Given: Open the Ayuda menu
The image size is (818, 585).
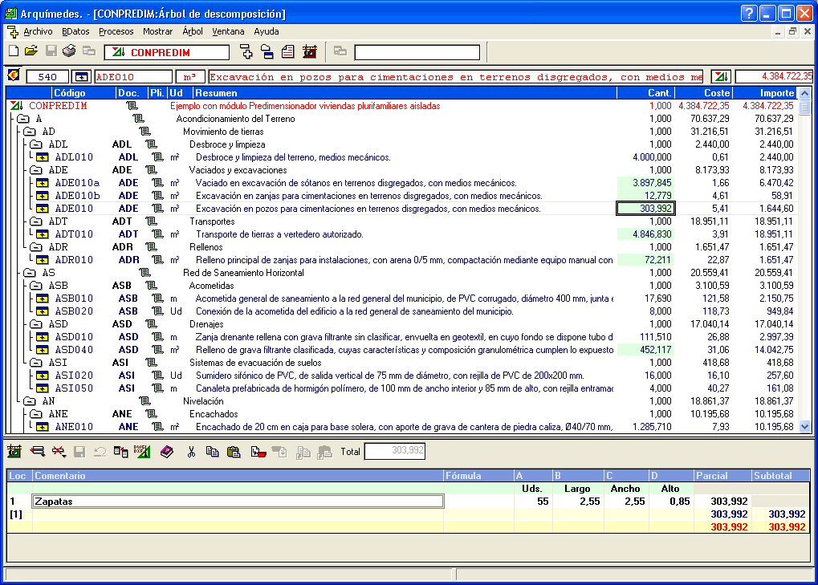Looking at the screenshot, I should click(266, 32).
